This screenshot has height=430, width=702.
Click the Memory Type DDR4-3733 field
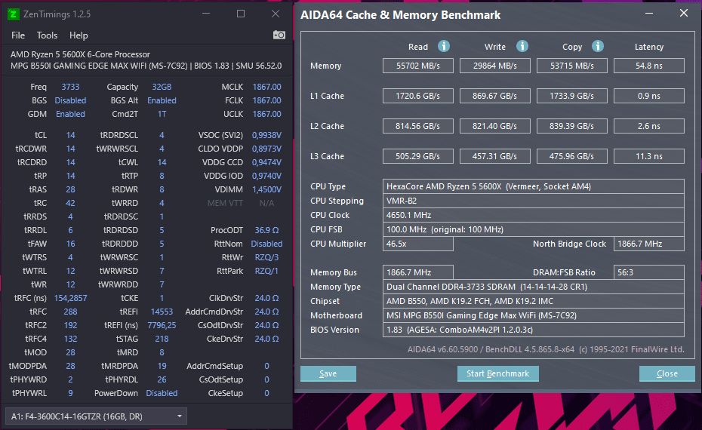coord(533,287)
